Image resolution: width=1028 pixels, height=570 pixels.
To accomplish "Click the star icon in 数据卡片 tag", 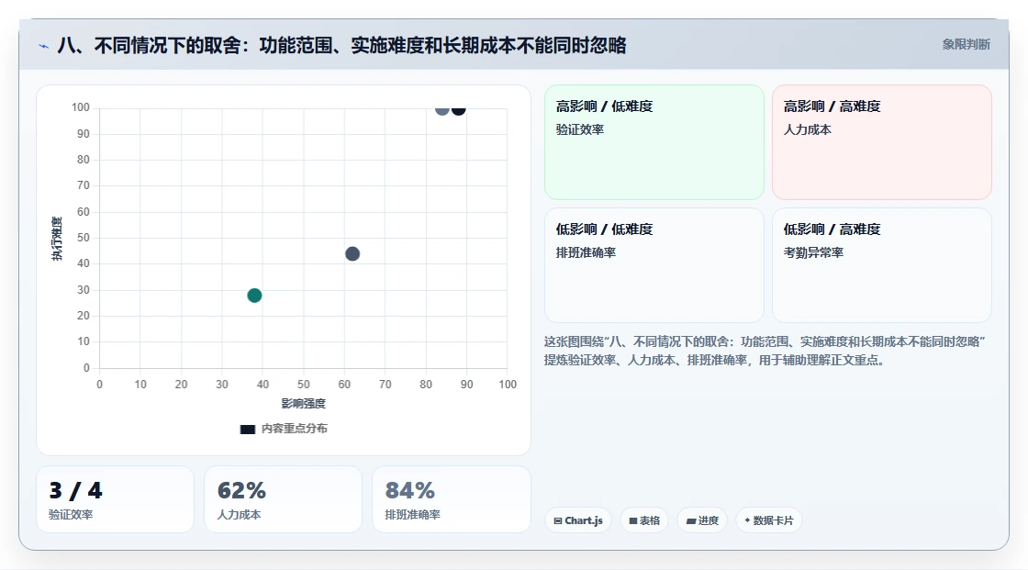I will click(x=747, y=520).
